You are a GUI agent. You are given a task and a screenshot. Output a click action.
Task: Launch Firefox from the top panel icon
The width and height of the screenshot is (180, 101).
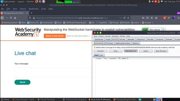point(36,1)
